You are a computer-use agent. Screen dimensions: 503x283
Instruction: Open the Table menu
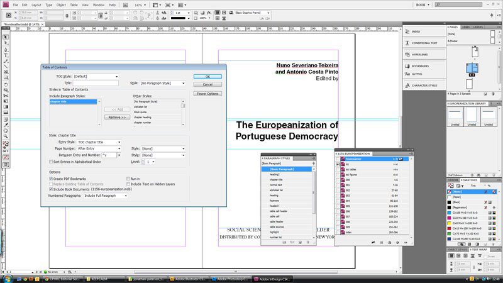coord(74,5)
